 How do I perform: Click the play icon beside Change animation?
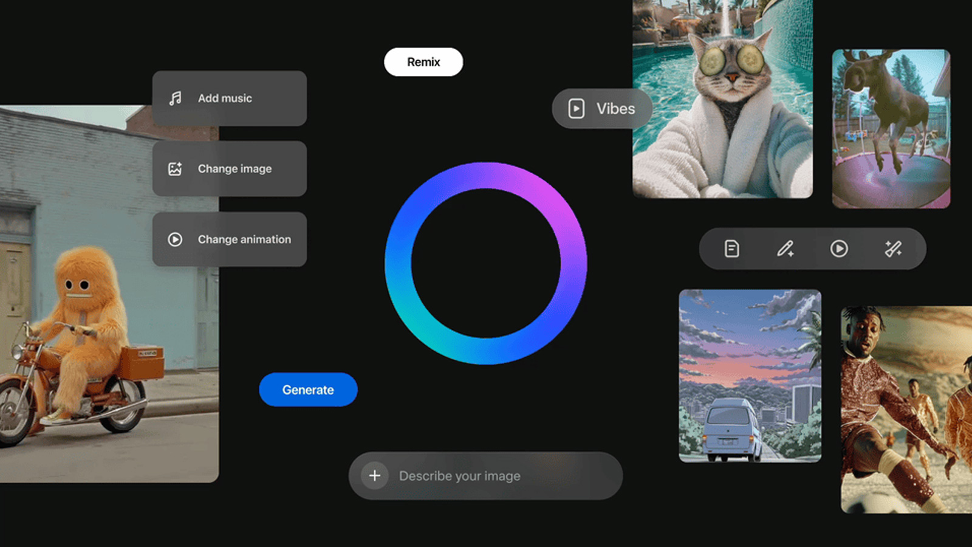(175, 239)
